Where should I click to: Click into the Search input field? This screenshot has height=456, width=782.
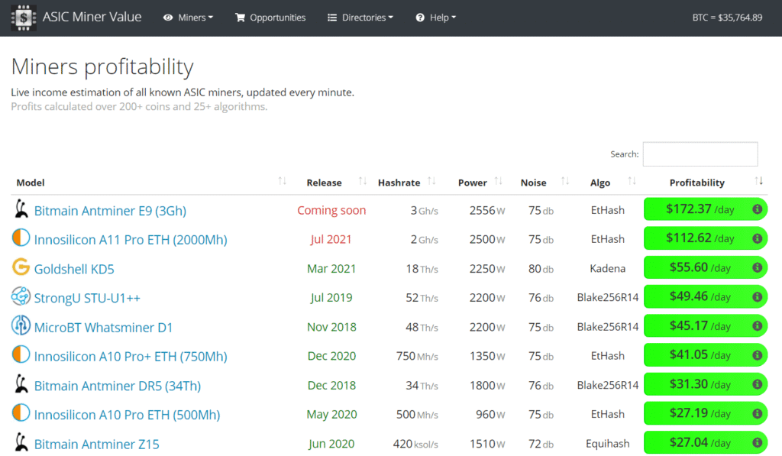[700, 154]
